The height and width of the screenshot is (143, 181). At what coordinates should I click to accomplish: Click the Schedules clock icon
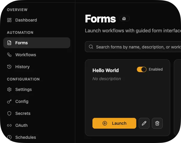(9, 137)
